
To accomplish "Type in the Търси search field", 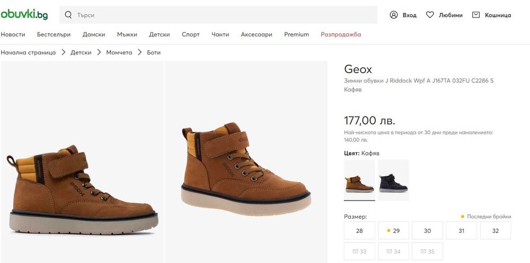I will tap(223, 15).
